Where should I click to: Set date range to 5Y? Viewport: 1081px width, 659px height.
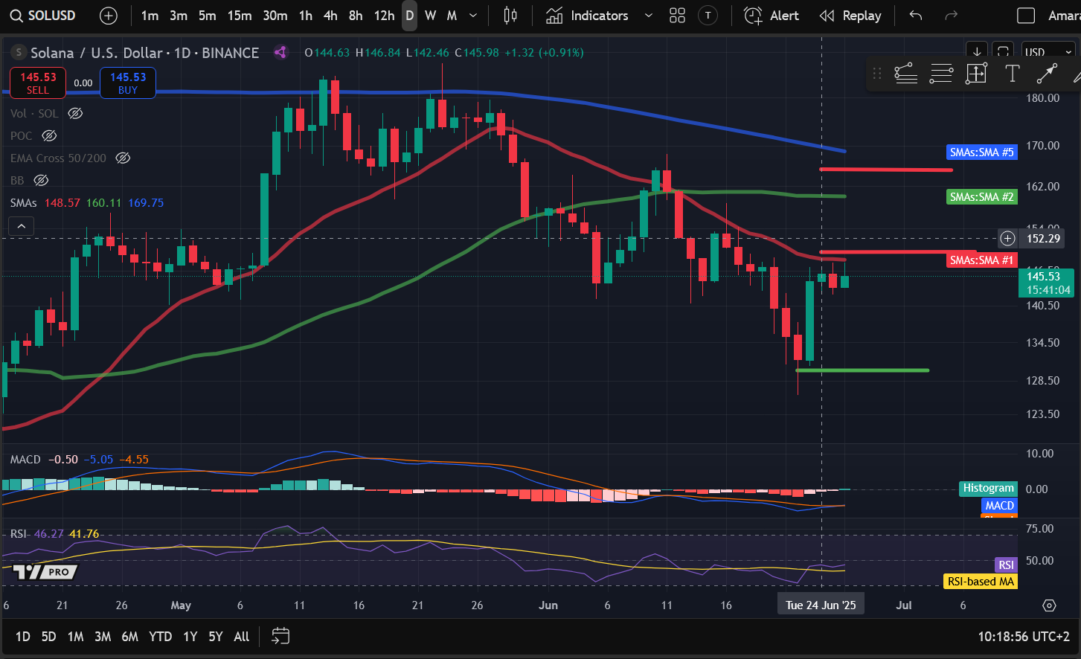215,636
